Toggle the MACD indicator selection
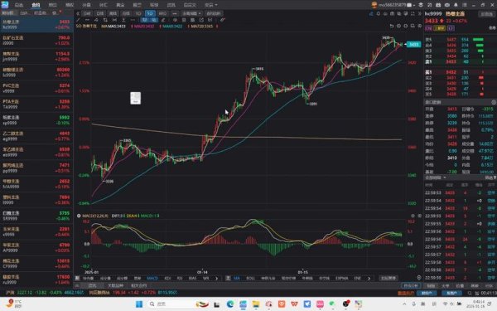Image resolution: width=497 pixels, height=311 pixels. [x=152, y=278]
